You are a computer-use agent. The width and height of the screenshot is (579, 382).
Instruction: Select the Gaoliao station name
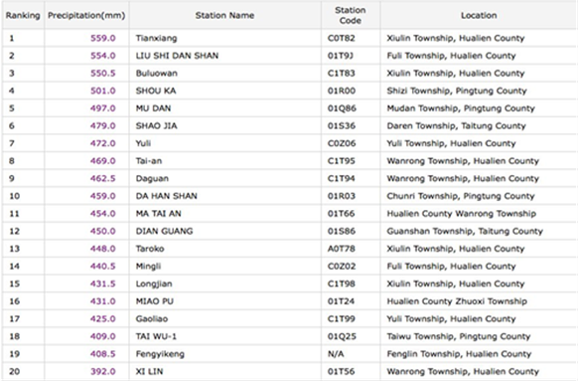point(152,319)
